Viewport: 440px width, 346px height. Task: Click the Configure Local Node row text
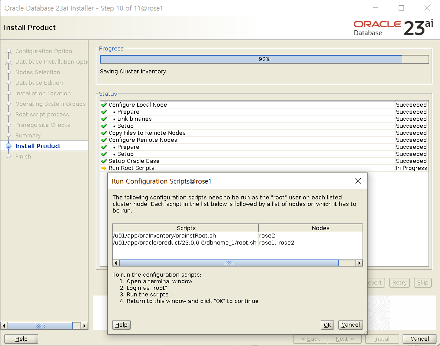click(138, 105)
